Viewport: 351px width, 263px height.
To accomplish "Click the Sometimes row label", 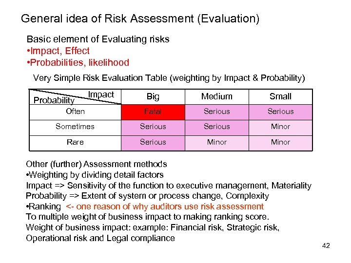I will pyautogui.click(x=75, y=127).
